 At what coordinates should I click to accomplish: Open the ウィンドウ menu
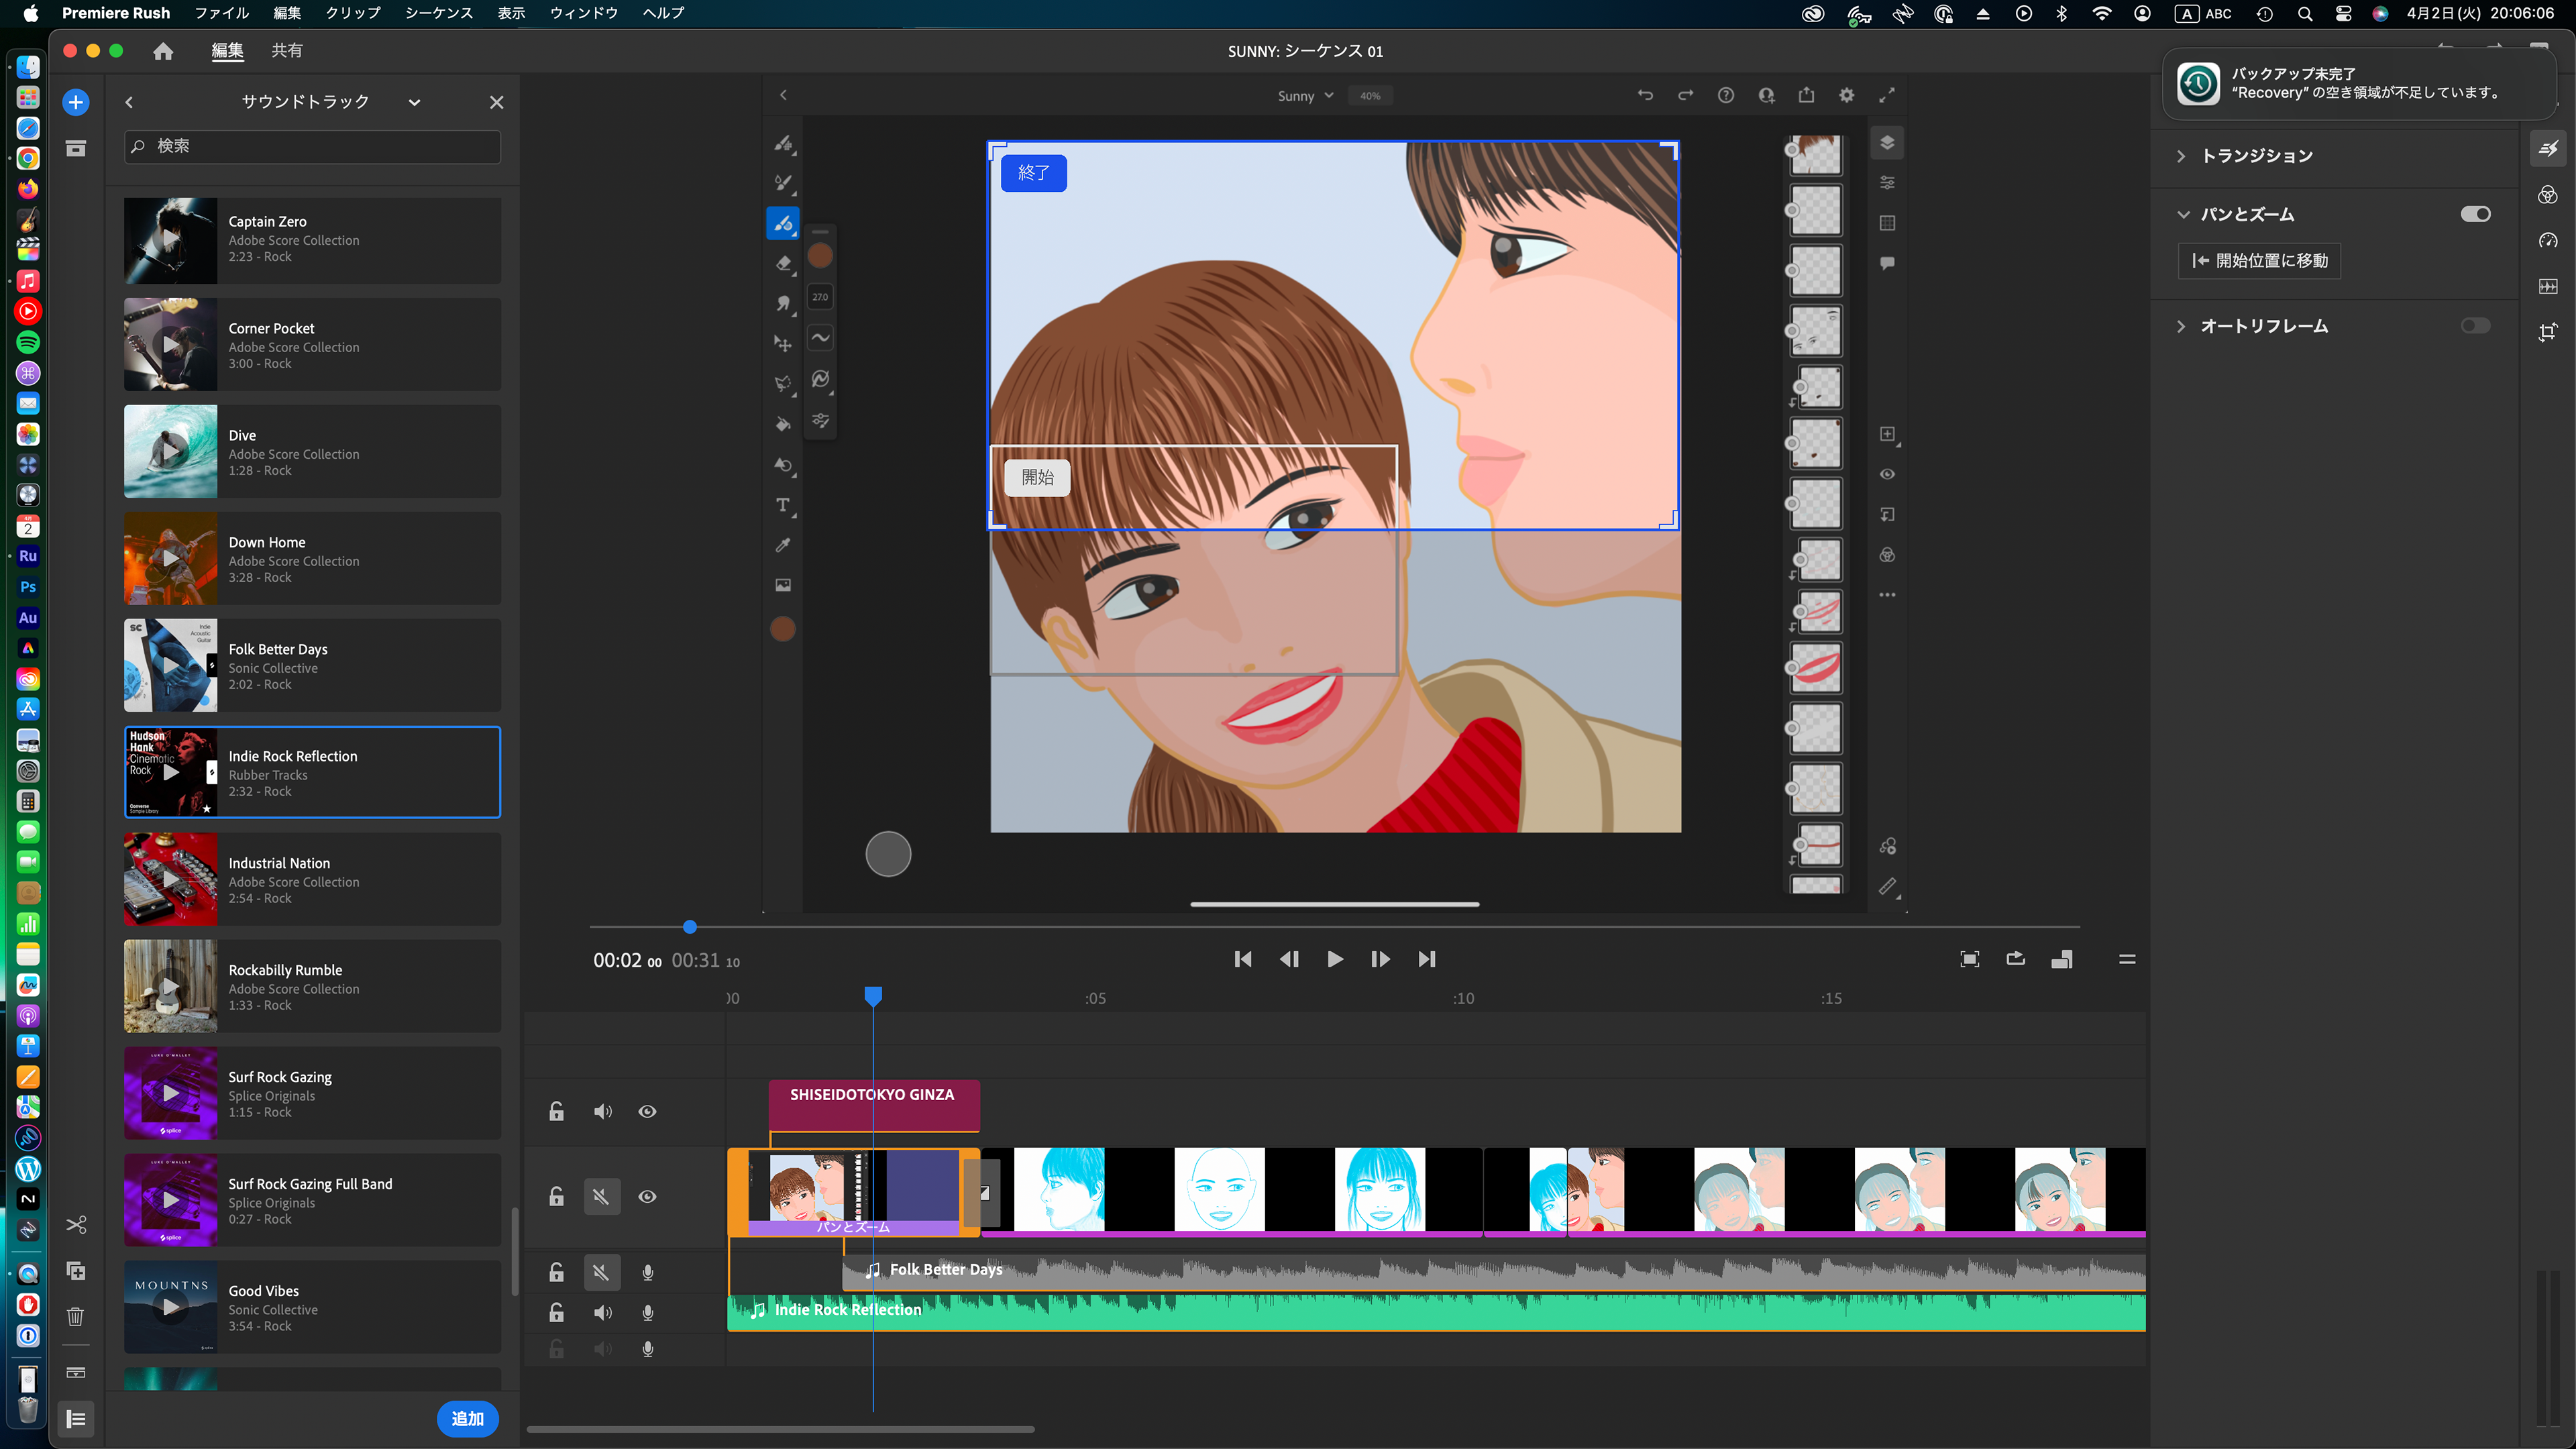coord(584,13)
